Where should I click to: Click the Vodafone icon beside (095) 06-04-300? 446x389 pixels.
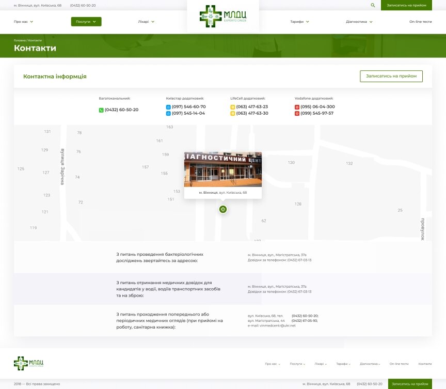tap(297, 107)
